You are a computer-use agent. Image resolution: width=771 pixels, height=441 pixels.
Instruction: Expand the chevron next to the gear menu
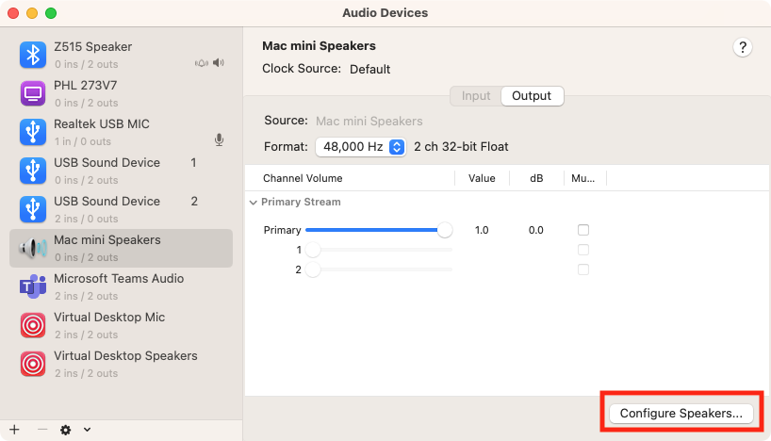click(x=87, y=430)
